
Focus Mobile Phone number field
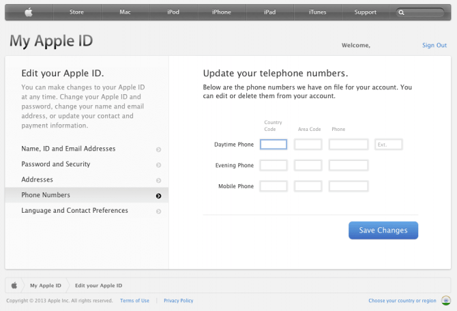pos(349,186)
